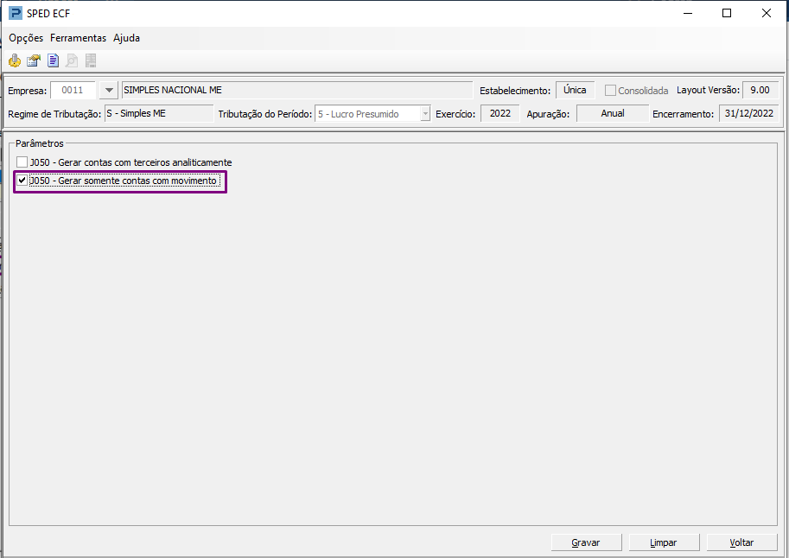The height and width of the screenshot is (558, 789).
Task: Click the Empresa label text
Action: pyautogui.click(x=27, y=91)
